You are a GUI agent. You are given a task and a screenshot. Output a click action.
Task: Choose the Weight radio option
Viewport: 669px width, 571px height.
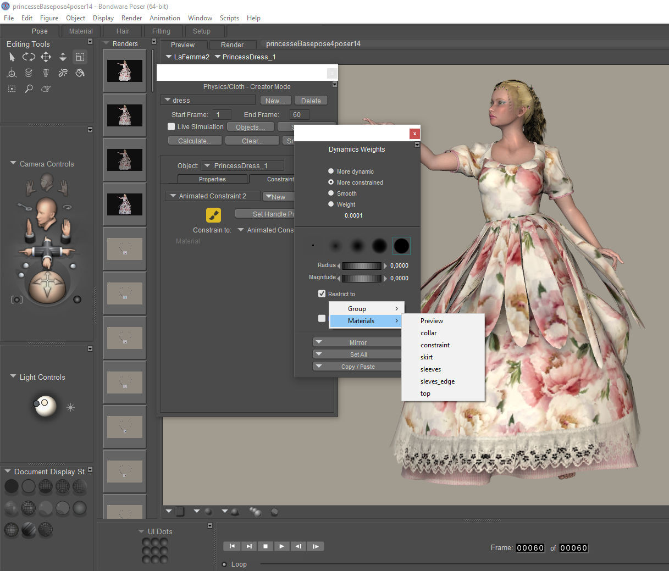coord(331,204)
